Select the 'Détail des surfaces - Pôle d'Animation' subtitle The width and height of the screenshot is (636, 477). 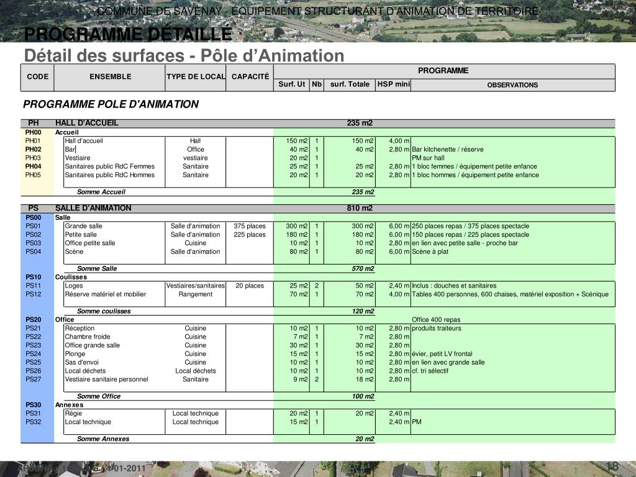click(x=184, y=55)
